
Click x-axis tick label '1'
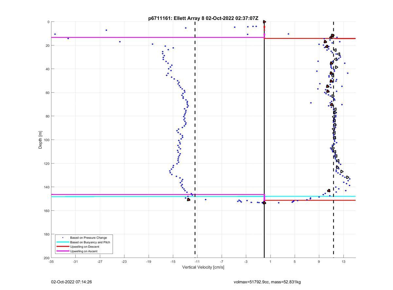pyautogui.click(x=271, y=261)
